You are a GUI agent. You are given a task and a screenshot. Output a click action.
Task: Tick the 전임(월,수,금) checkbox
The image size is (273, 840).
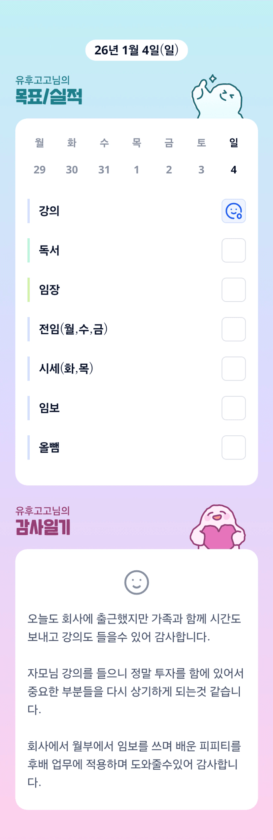(233, 329)
